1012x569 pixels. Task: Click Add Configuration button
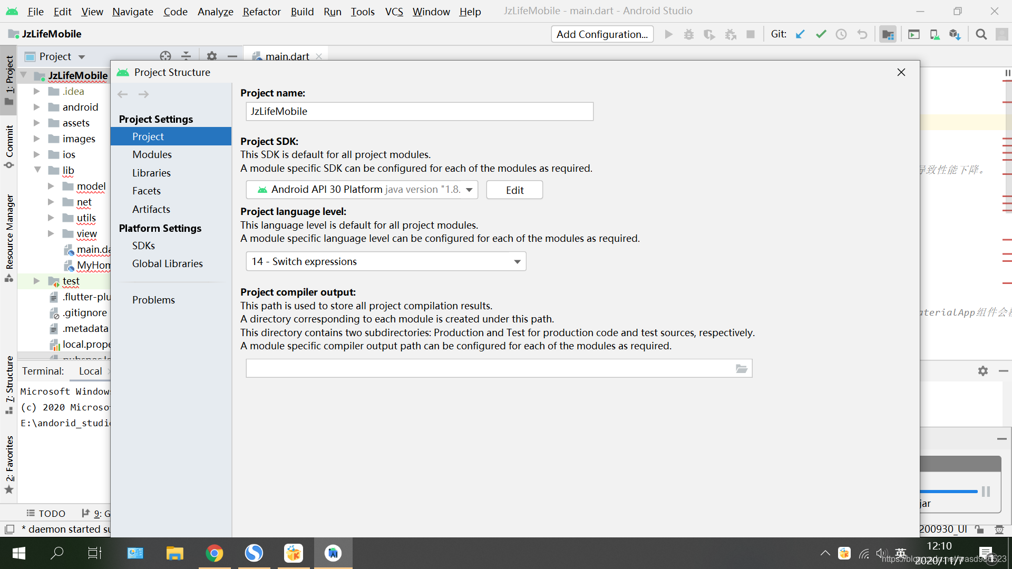click(602, 34)
